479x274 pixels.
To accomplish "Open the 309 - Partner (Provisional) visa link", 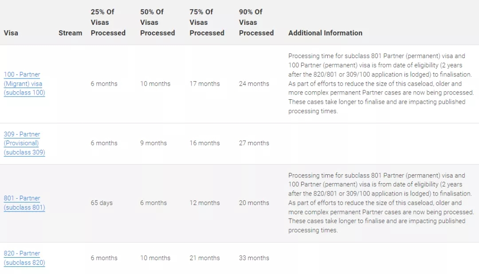I will [x=24, y=143].
